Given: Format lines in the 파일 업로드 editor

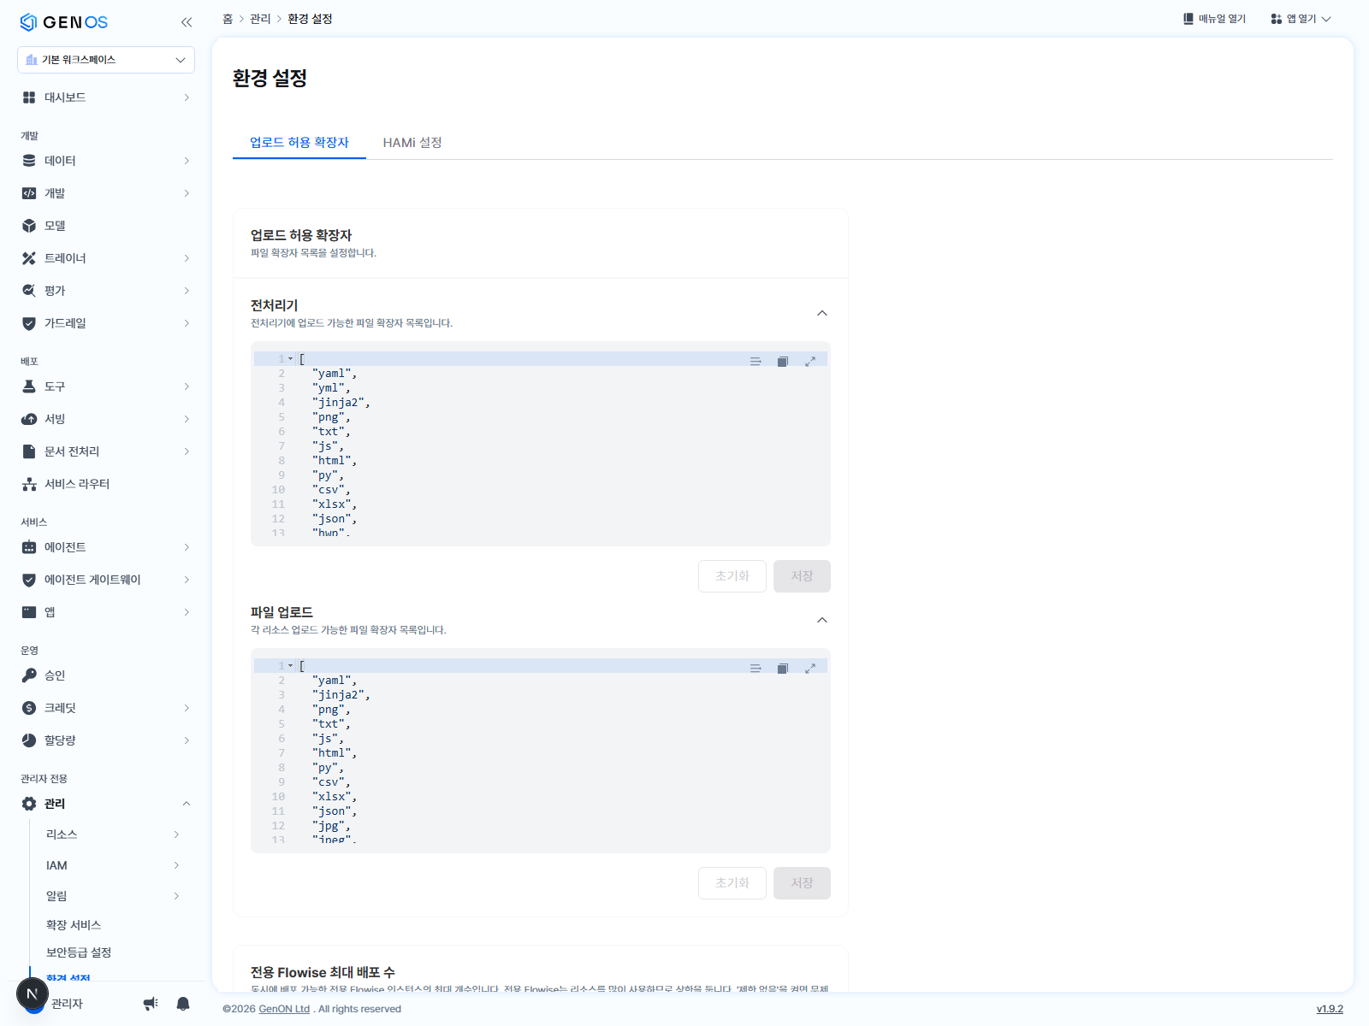Looking at the screenshot, I should coord(756,669).
